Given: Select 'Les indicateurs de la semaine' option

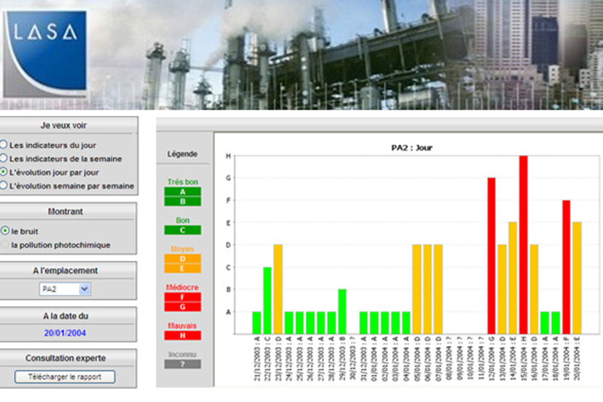Looking at the screenshot, I should (4, 159).
